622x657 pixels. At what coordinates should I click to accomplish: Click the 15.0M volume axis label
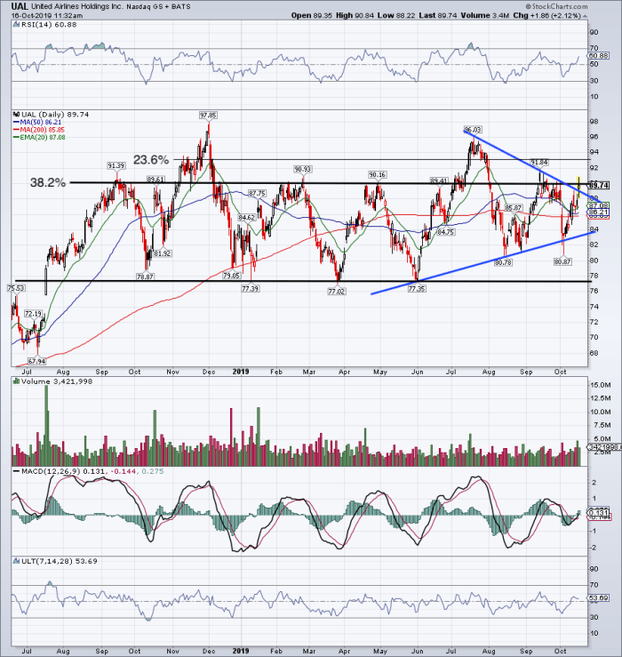(x=600, y=385)
